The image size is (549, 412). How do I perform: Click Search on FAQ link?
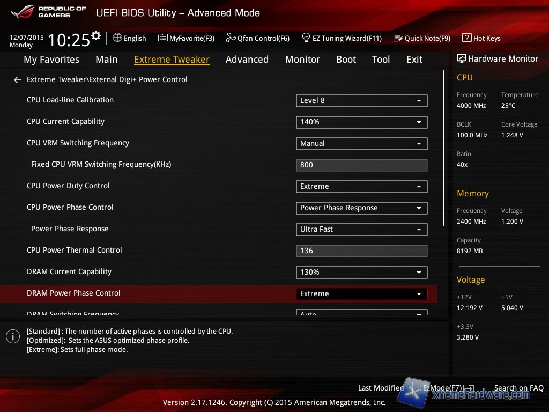[x=518, y=388]
